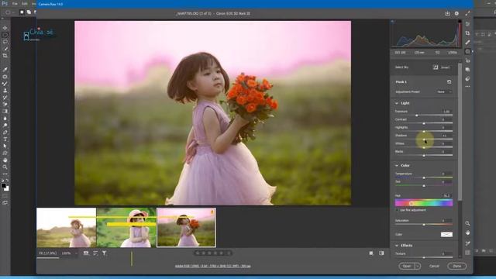Click the Hue value input field
This screenshot has width=496, height=279.
pyautogui.click(x=446, y=196)
